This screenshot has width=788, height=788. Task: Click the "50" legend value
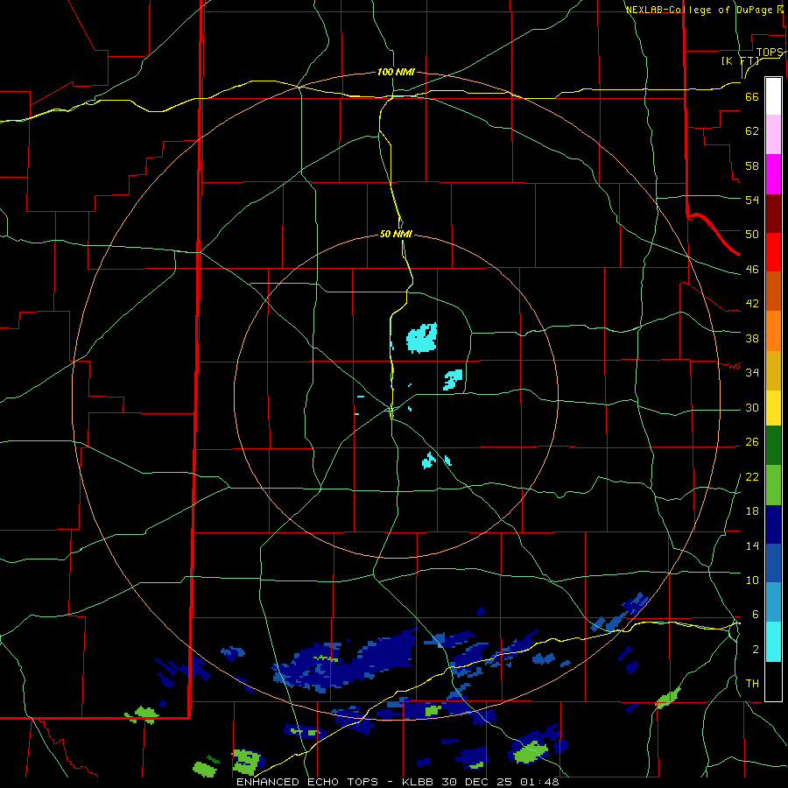coord(752,234)
